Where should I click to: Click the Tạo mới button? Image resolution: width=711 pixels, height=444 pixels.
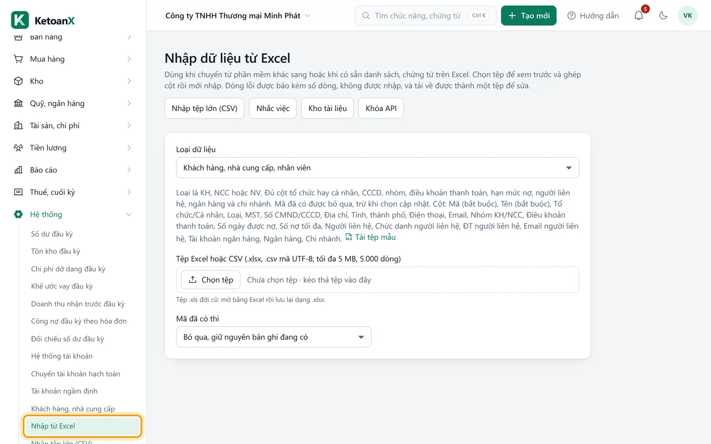pyautogui.click(x=528, y=16)
